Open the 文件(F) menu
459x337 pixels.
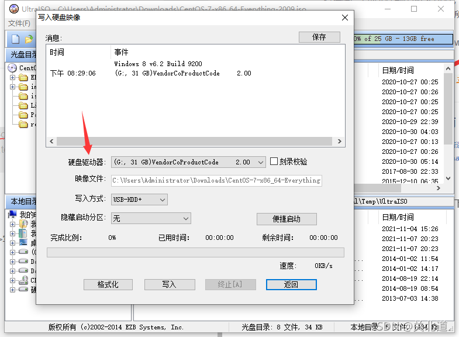click(19, 23)
